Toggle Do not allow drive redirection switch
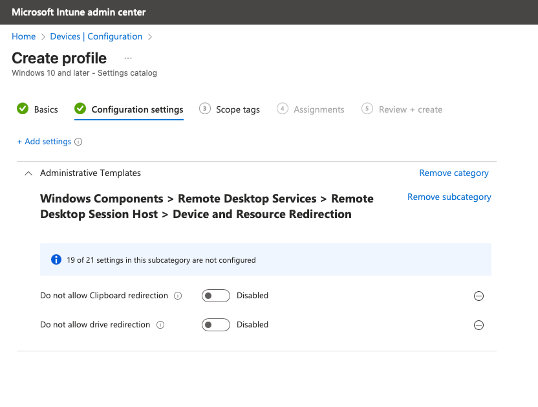Image resolution: width=538 pixels, height=407 pixels. pyautogui.click(x=215, y=325)
